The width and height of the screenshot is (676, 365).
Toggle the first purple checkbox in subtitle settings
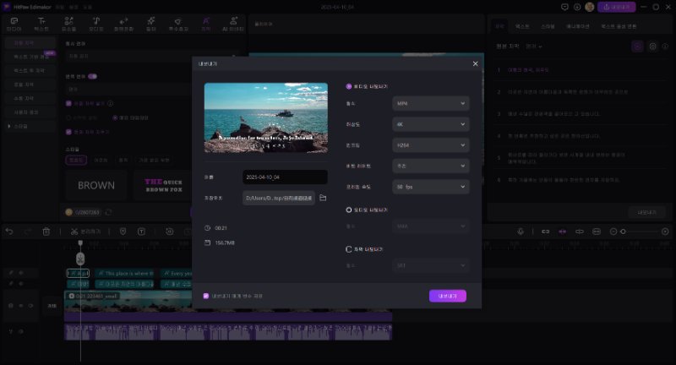[68, 103]
